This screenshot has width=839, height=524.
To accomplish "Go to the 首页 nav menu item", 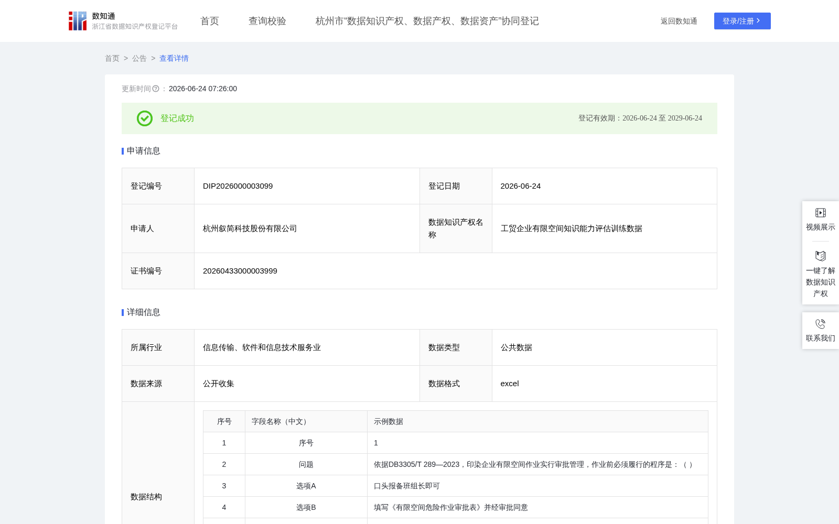I will [x=210, y=21].
